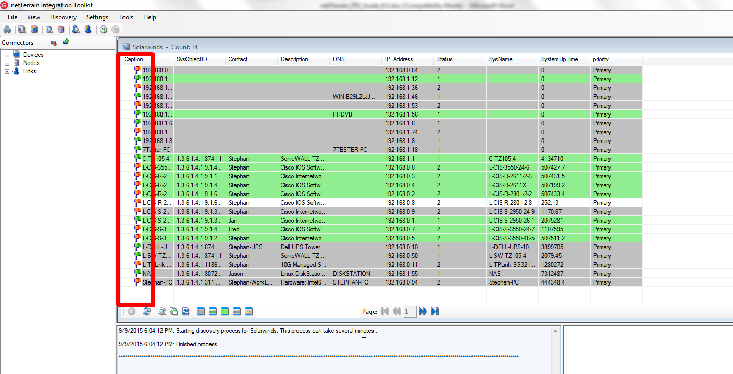The height and width of the screenshot is (374, 733).
Task: Go to the next page arrow
Action: click(423, 312)
